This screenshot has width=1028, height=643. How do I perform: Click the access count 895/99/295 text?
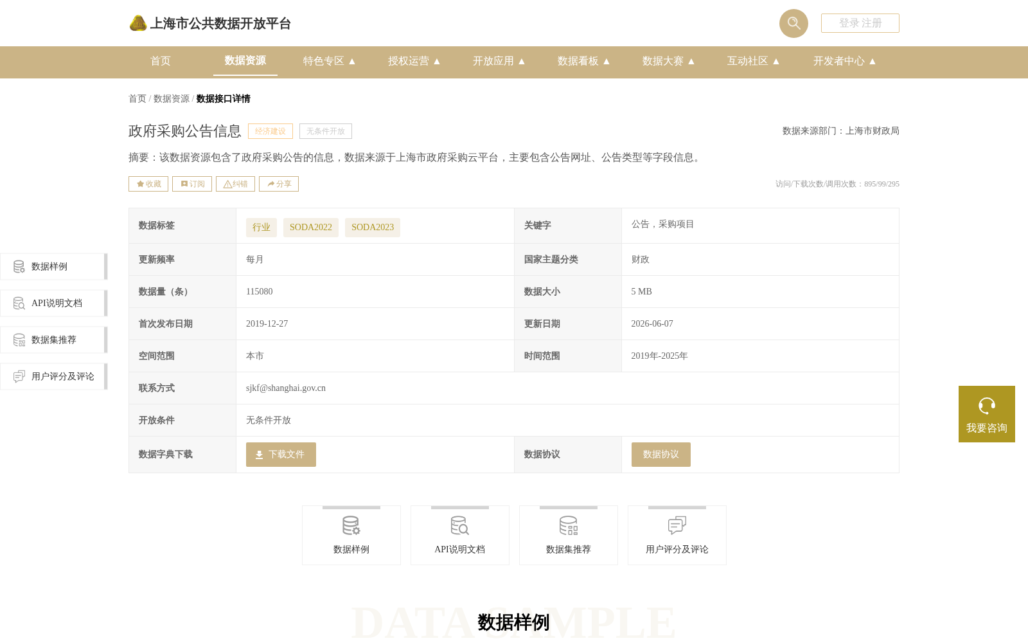(882, 184)
